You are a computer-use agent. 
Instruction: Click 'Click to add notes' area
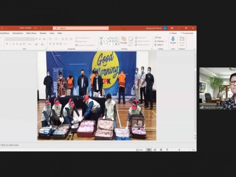point(9,145)
